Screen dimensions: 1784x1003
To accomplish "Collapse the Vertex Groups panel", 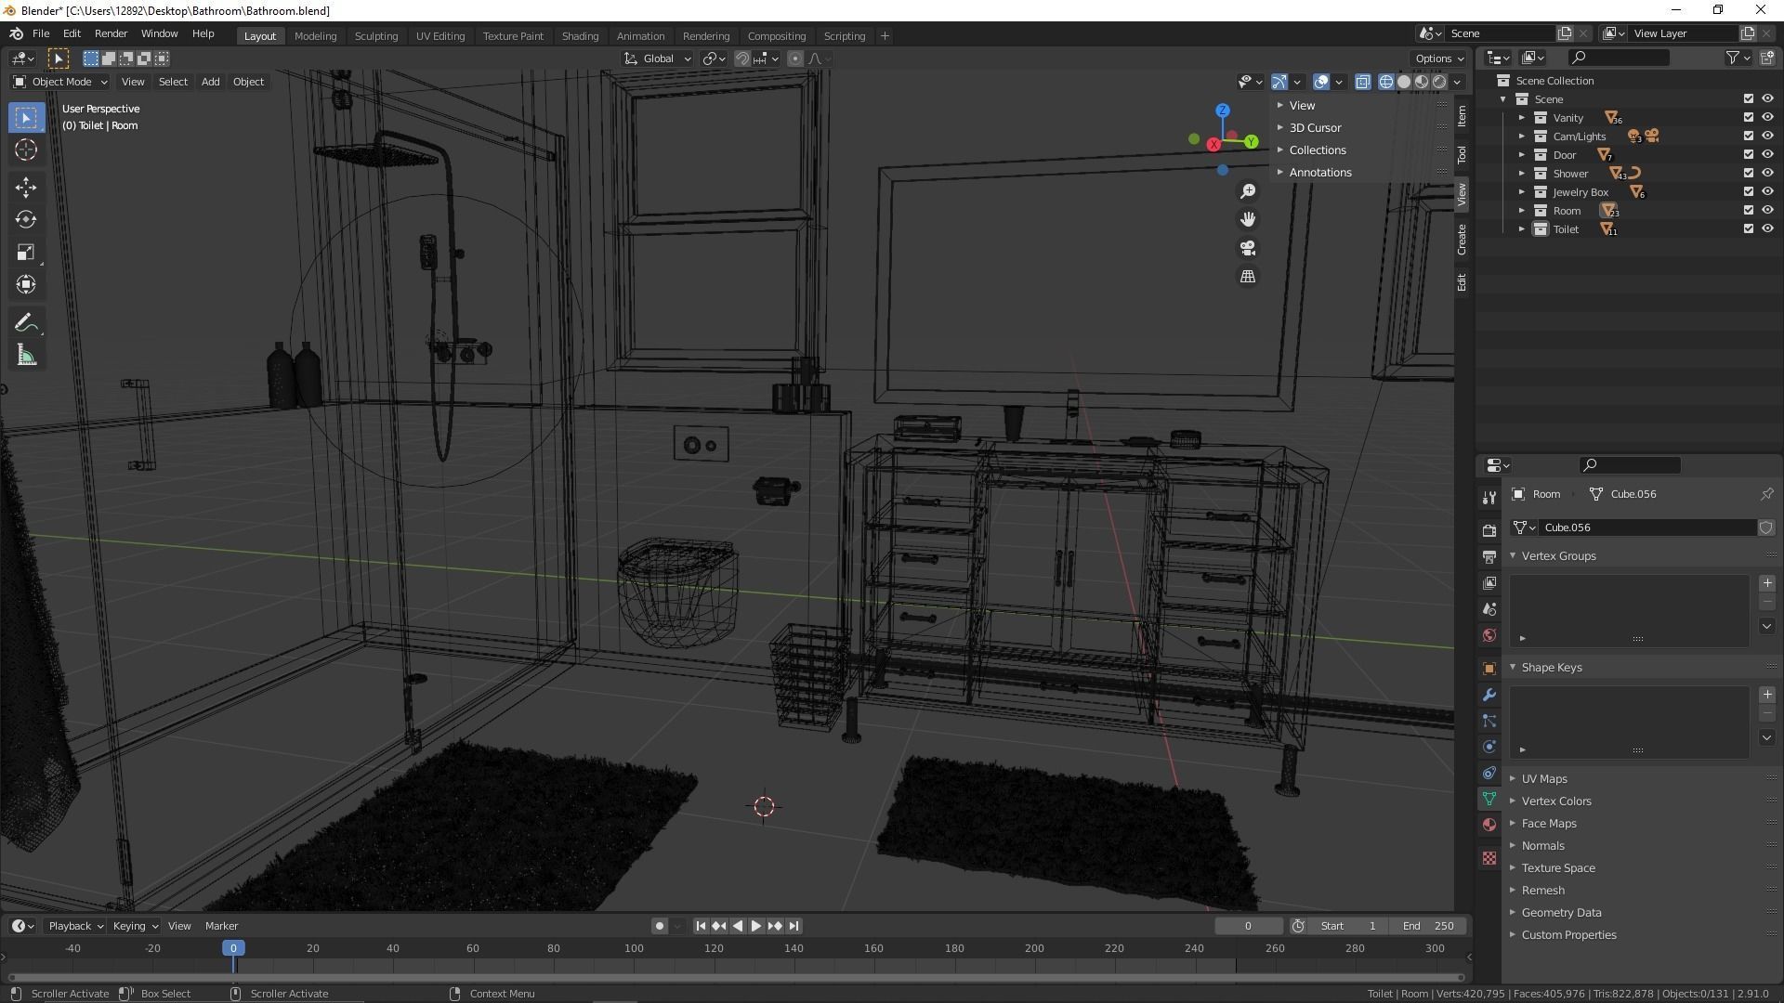I will (x=1558, y=556).
